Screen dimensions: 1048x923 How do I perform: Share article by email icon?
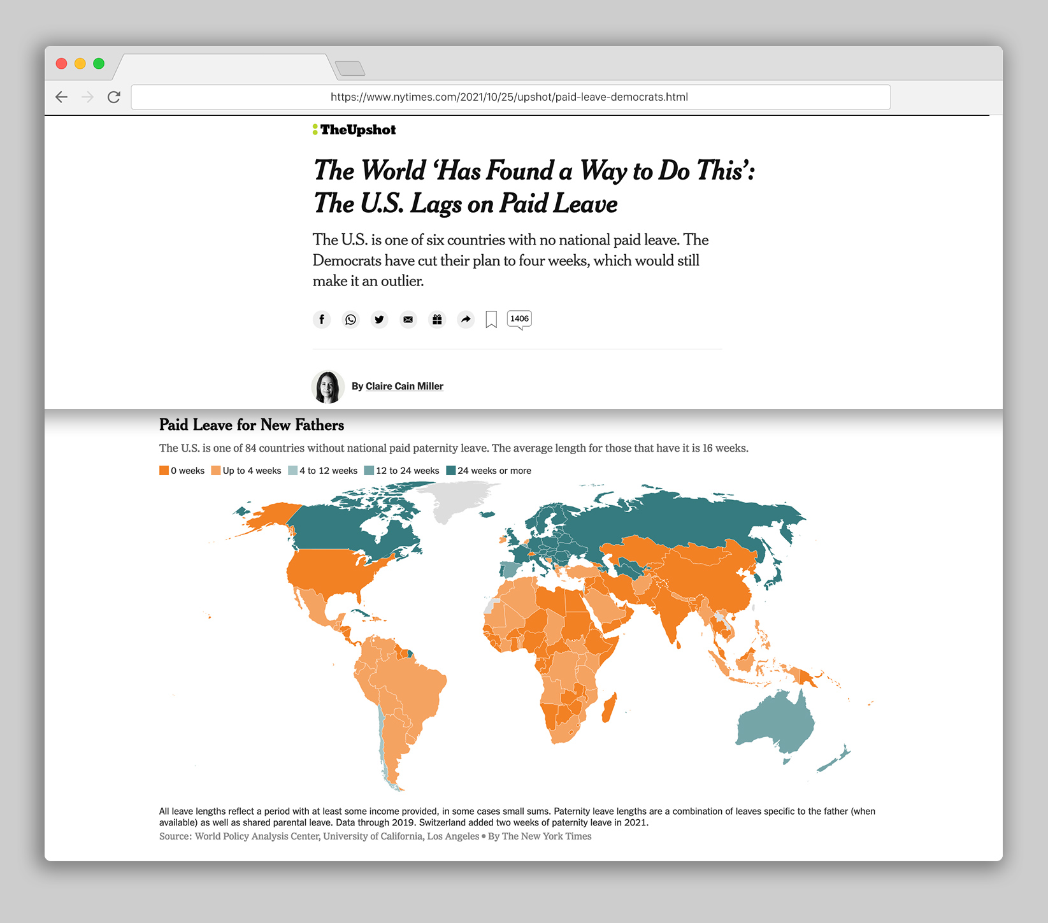tap(408, 319)
